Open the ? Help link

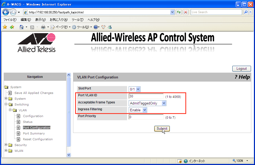242,77
